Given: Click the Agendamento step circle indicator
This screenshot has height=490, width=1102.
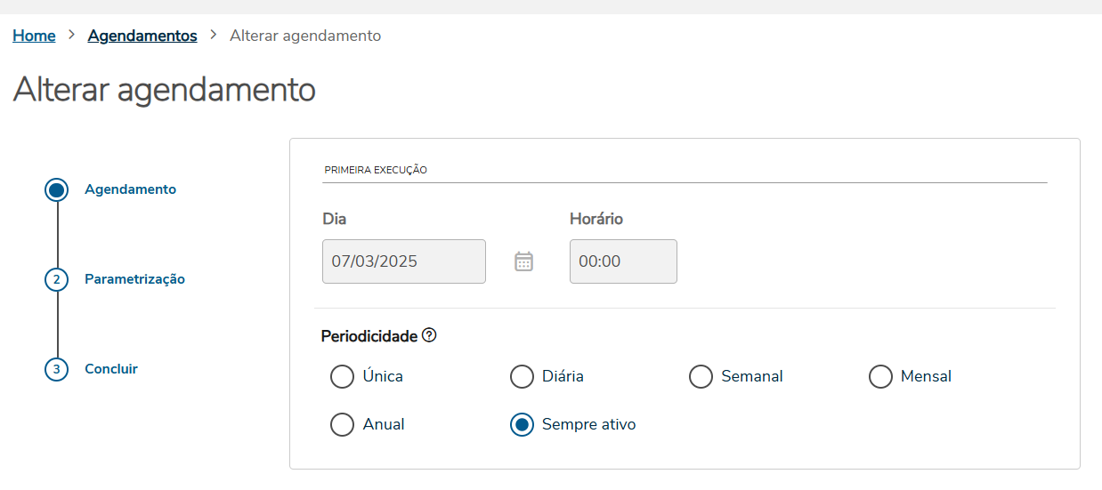Looking at the screenshot, I should [x=57, y=189].
